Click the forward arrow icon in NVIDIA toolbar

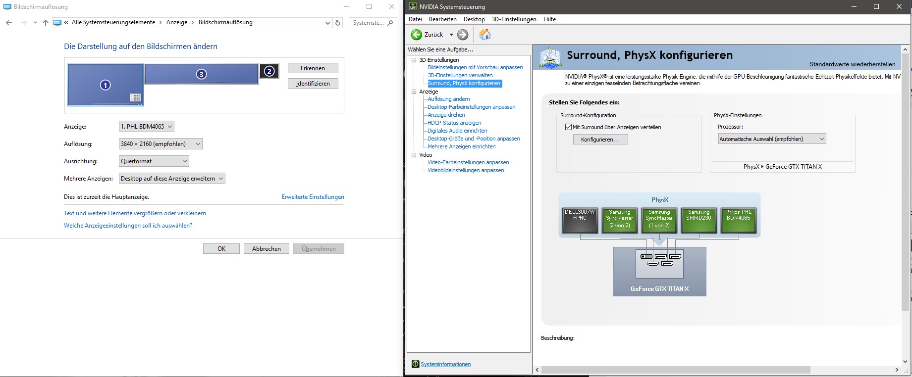(x=463, y=35)
